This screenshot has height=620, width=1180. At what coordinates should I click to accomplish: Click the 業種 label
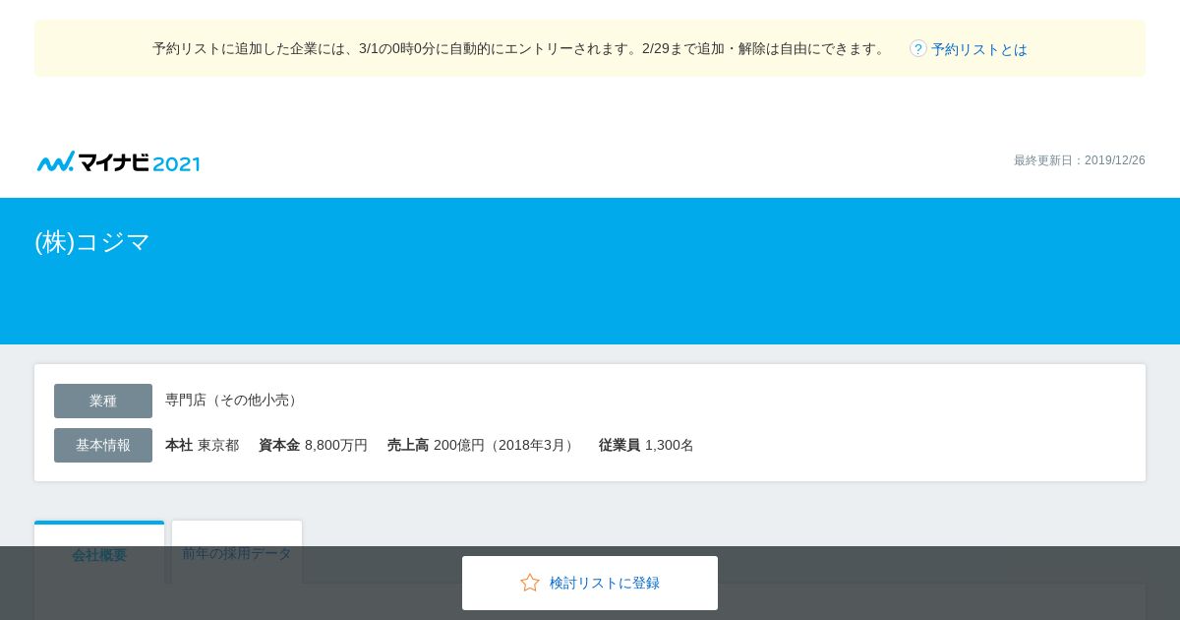pos(103,401)
